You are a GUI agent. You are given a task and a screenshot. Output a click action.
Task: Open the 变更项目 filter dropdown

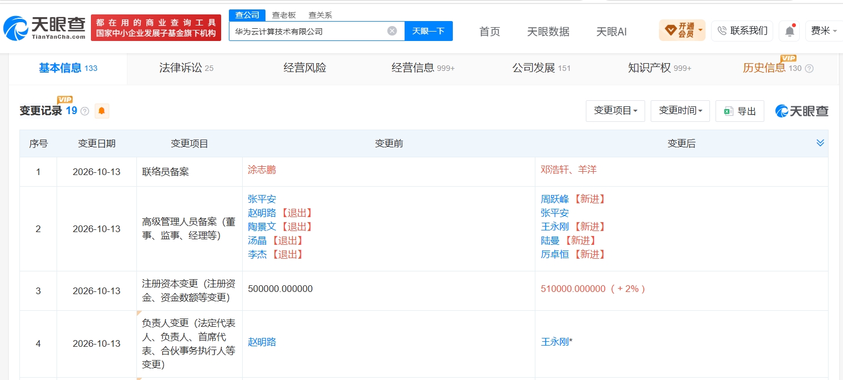(615, 111)
